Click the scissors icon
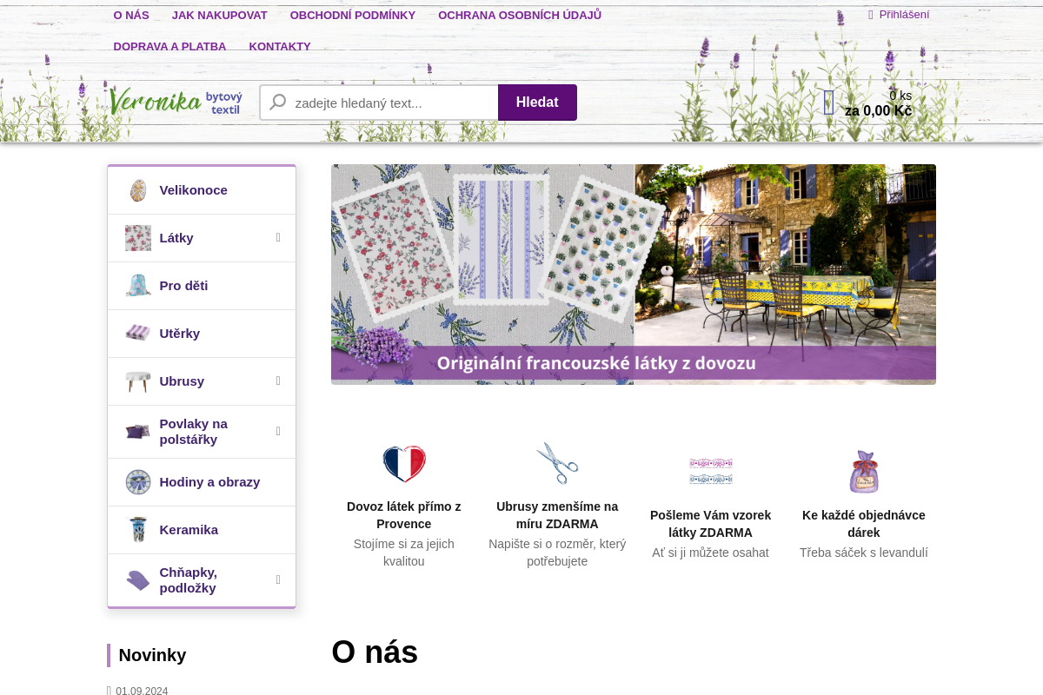Viewport: 1043px width, 695px height. point(557,464)
